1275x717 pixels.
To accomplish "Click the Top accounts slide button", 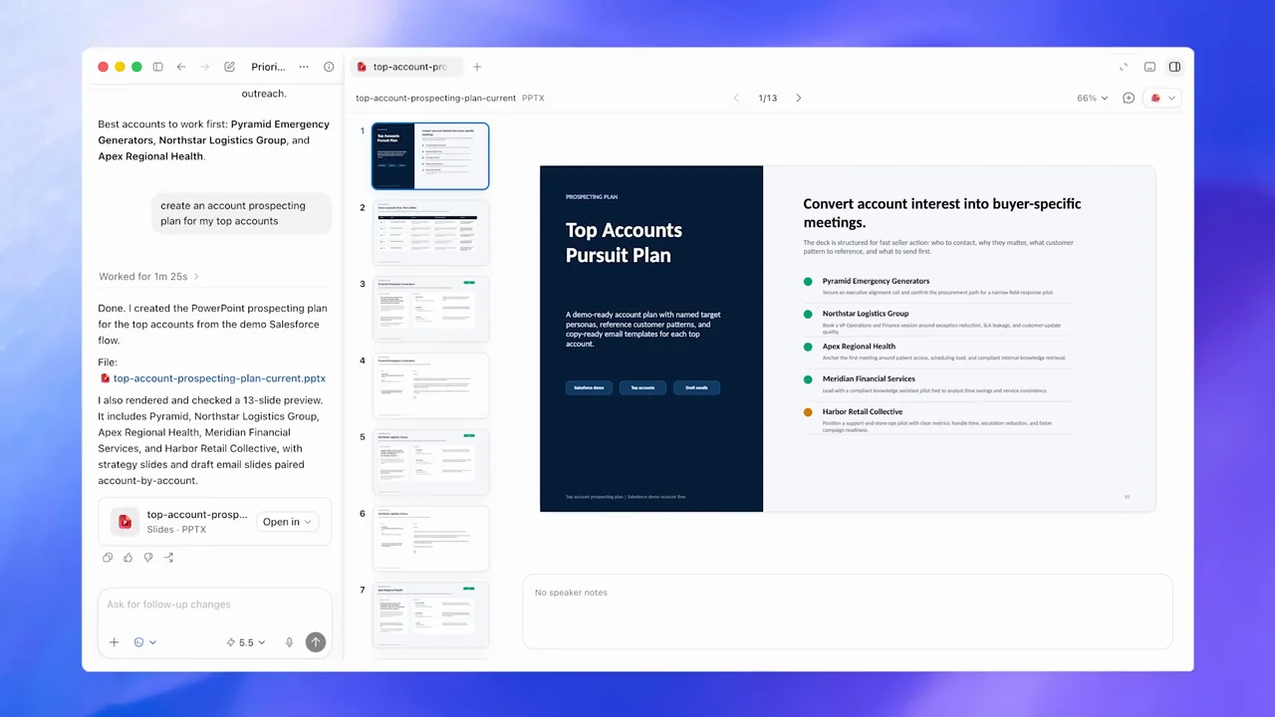I will pyautogui.click(x=642, y=387).
